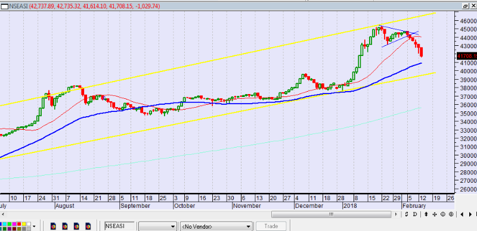Click the black right-pointing triangle chart navigation icon
The height and width of the screenshot is (231, 477).
tap(470, 214)
